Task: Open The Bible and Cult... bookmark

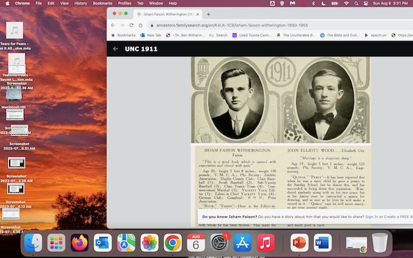Action: [339, 35]
